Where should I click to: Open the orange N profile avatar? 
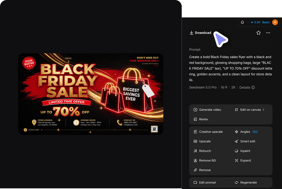275,22
